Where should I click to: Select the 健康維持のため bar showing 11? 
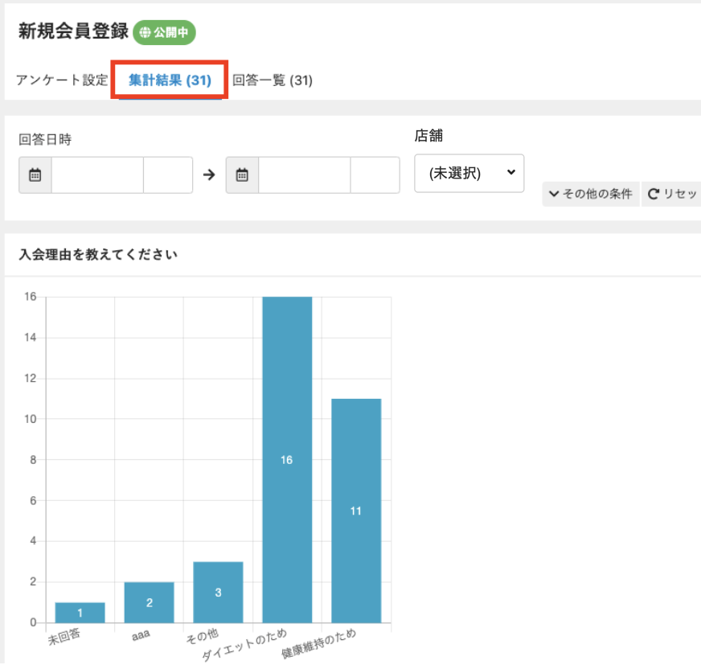click(356, 510)
